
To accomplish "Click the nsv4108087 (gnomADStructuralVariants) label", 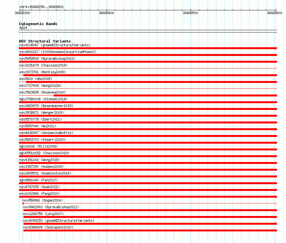I will coord(55,45).
